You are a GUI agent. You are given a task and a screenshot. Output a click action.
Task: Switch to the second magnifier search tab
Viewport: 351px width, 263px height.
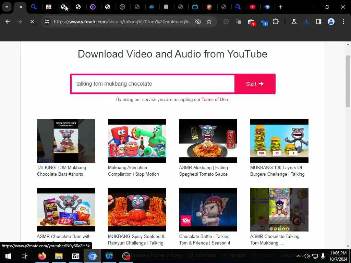(238, 7)
